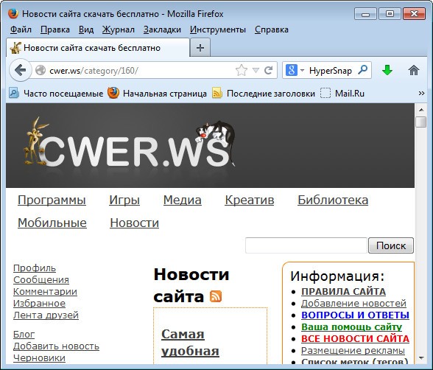Click the search magnifier in HyperSnap box

(362, 69)
